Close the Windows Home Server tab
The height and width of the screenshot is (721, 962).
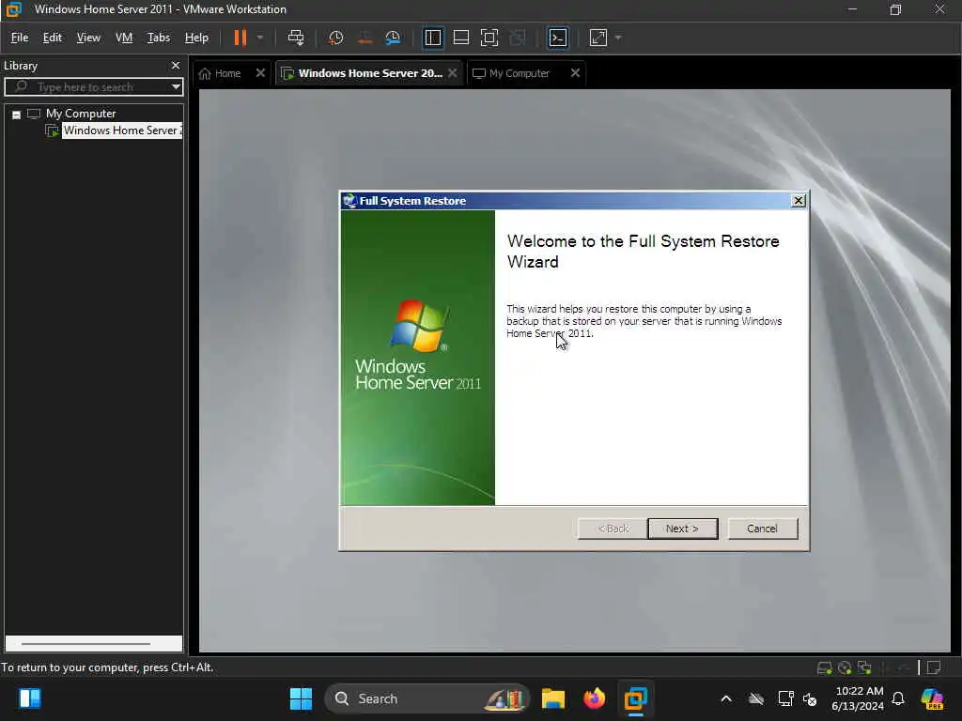[x=452, y=73]
